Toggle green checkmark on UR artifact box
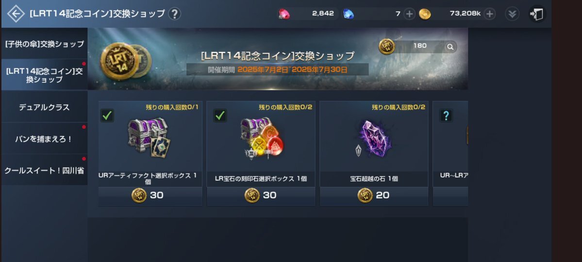The image size is (582, 262). (x=107, y=116)
